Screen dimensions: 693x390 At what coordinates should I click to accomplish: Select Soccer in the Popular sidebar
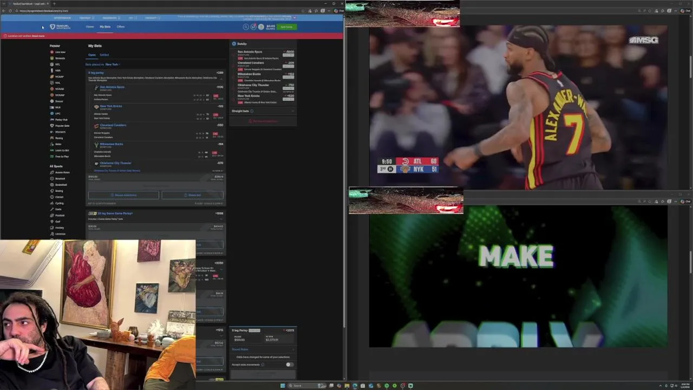pyautogui.click(x=57, y=101)
